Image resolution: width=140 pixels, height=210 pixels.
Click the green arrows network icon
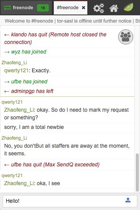7,8
